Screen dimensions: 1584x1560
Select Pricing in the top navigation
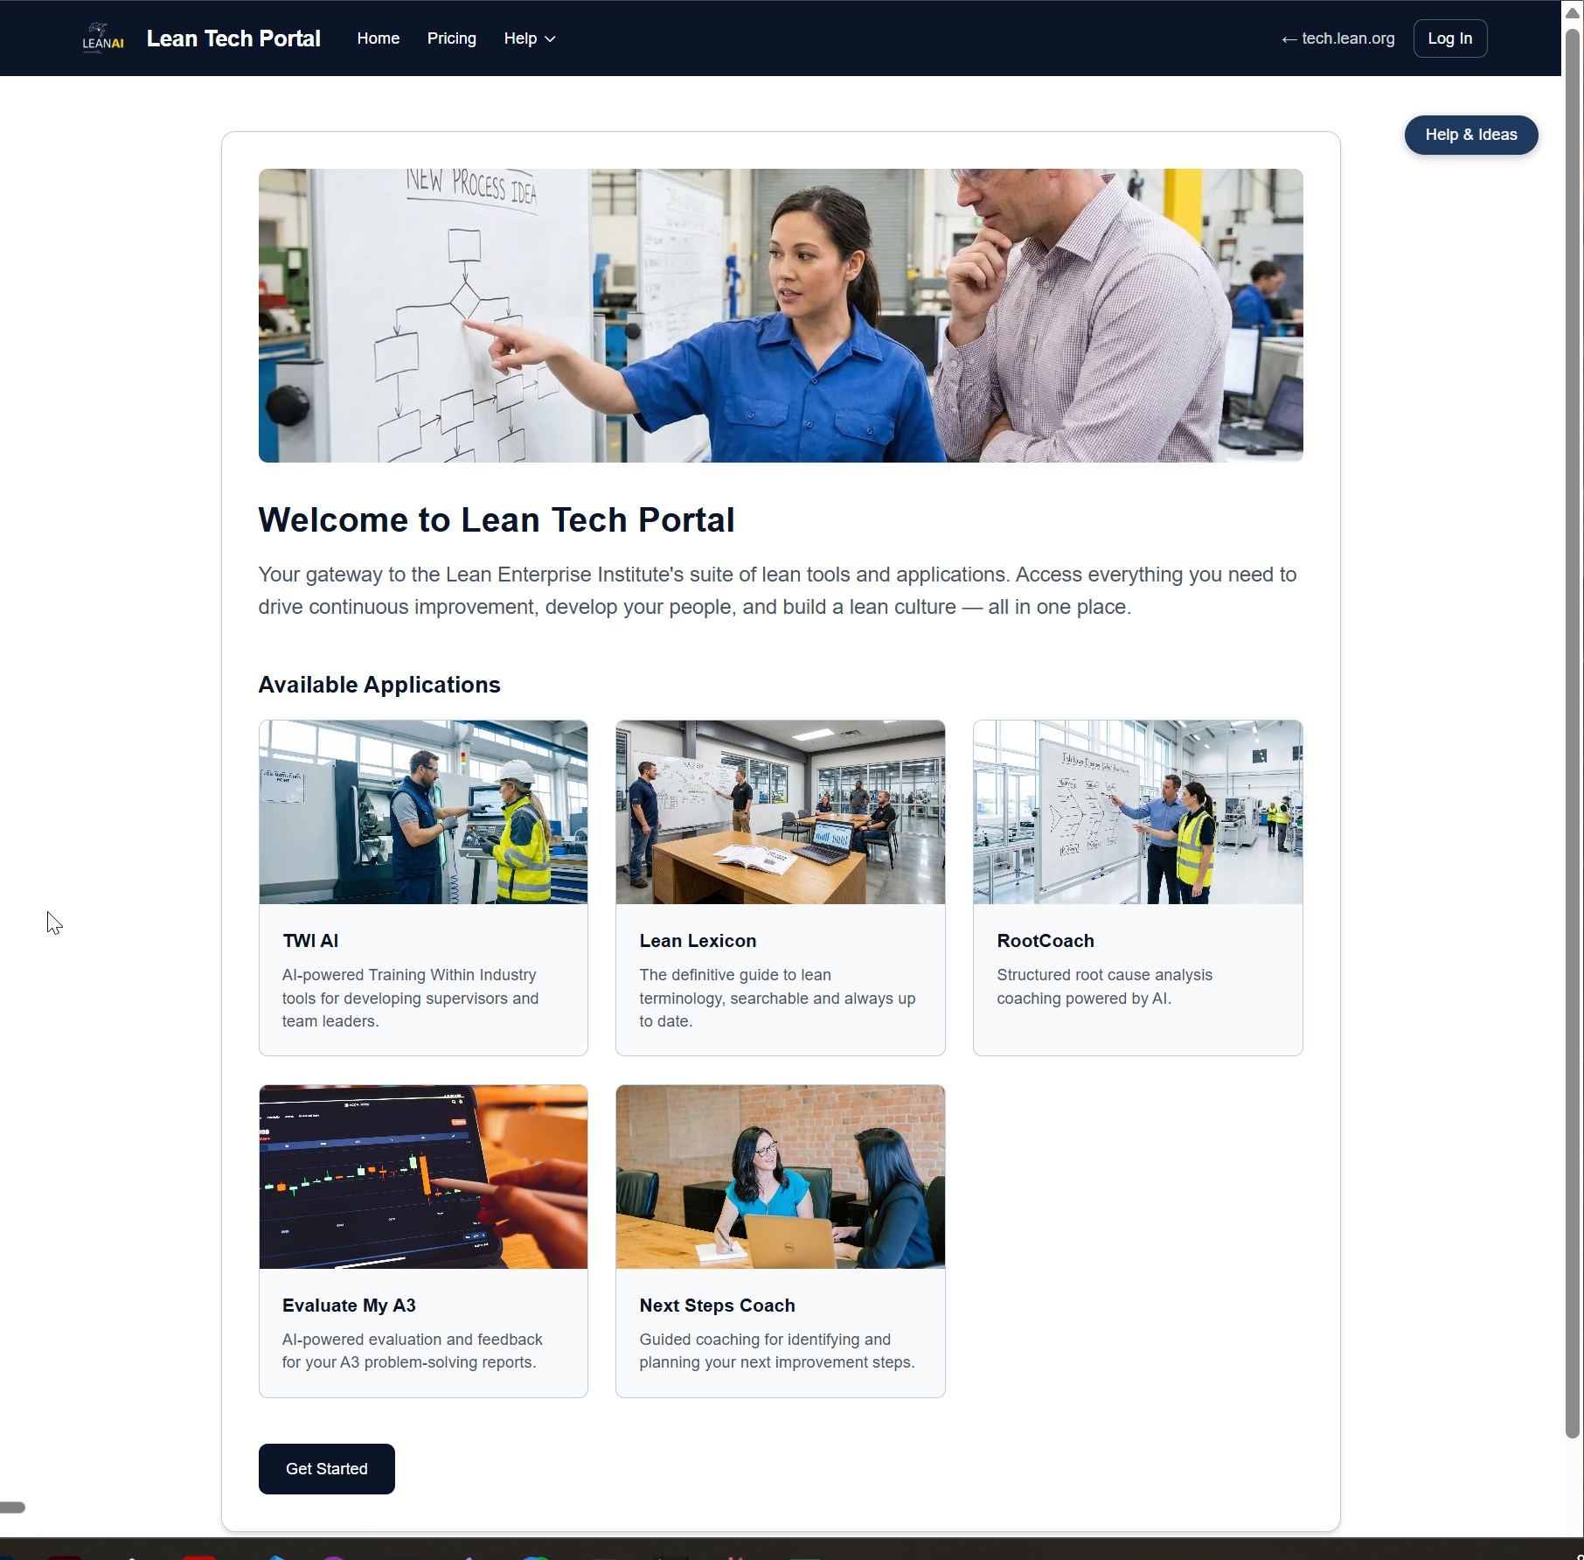[451, 38]
